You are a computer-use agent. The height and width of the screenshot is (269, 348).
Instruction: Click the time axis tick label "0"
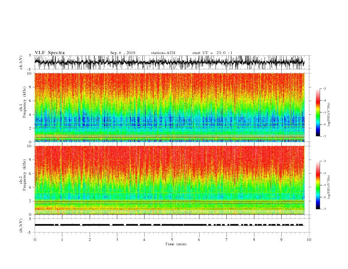[35, 240]
